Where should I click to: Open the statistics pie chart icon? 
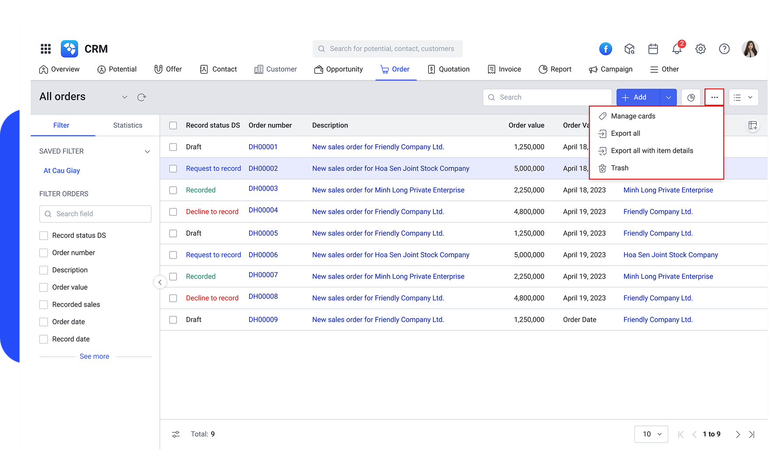click(x=691, y=97)
